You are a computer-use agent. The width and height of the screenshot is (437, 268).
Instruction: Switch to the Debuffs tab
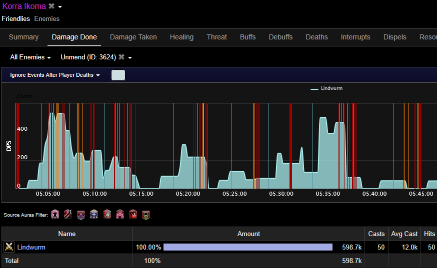280,37
